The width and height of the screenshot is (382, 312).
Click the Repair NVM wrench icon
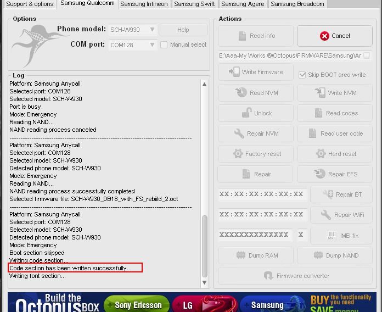point(239,133)
